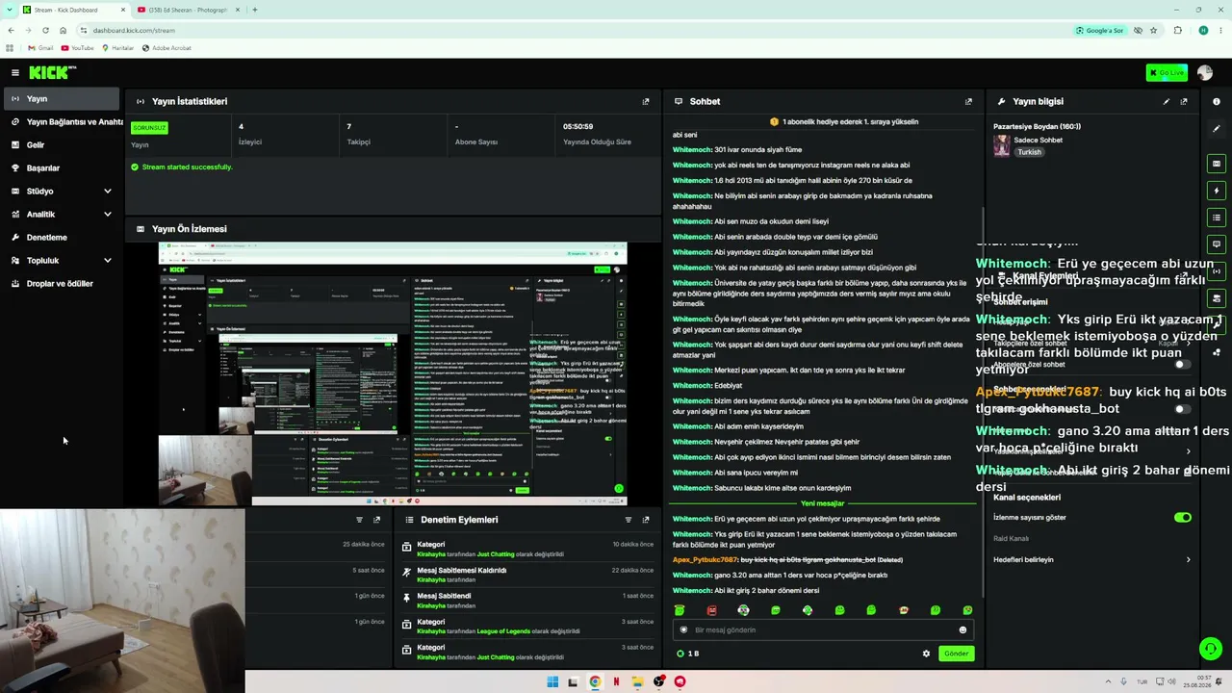
Task: Open Başarılar in the sidebar
Action: (x=62, y=168)
